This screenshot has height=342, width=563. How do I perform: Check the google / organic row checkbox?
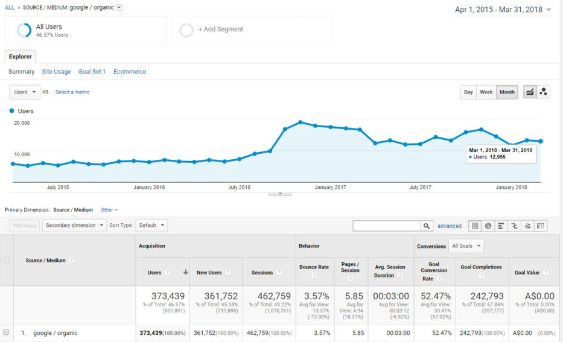click(7, 333)
